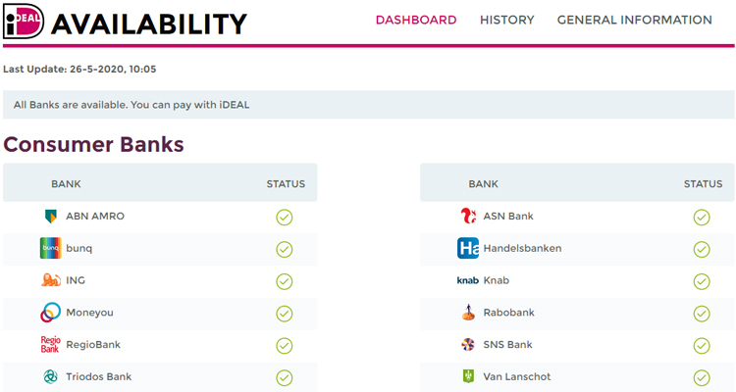The image size is (736, 392).
Task: Click Knab's green status checkmark
Action: tap(702, 281)
